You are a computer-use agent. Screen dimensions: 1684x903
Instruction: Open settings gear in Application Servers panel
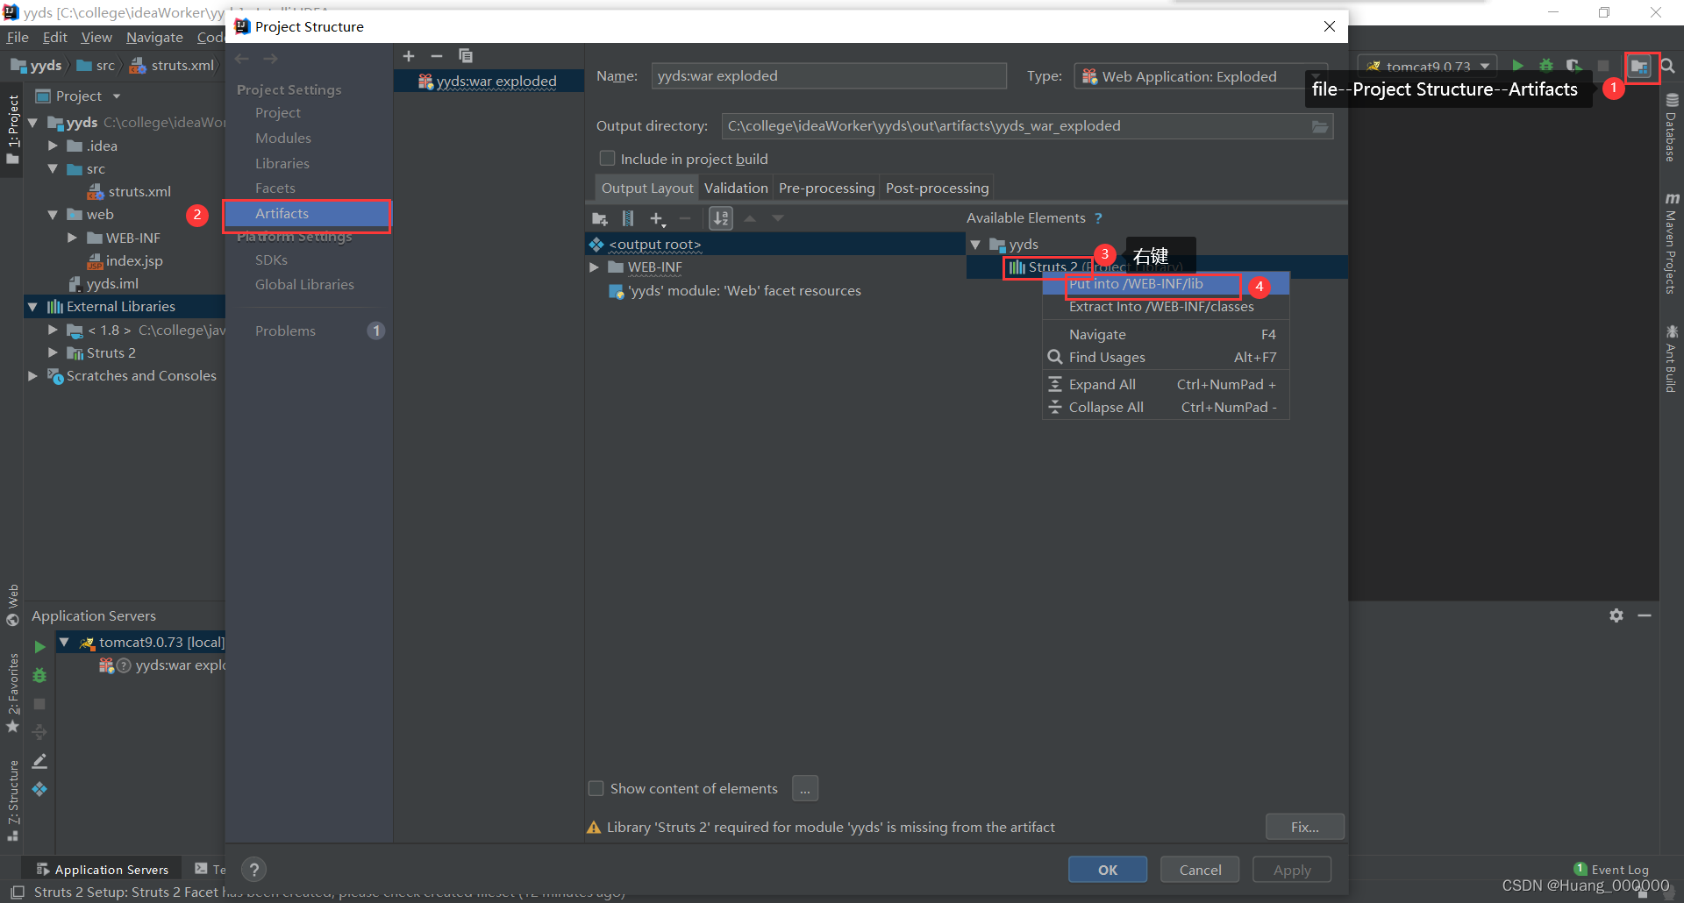(1616, 615)
